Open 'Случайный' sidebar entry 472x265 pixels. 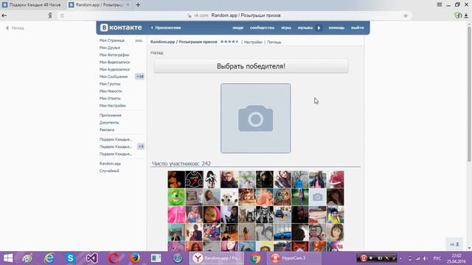click(x=109, y=171)
